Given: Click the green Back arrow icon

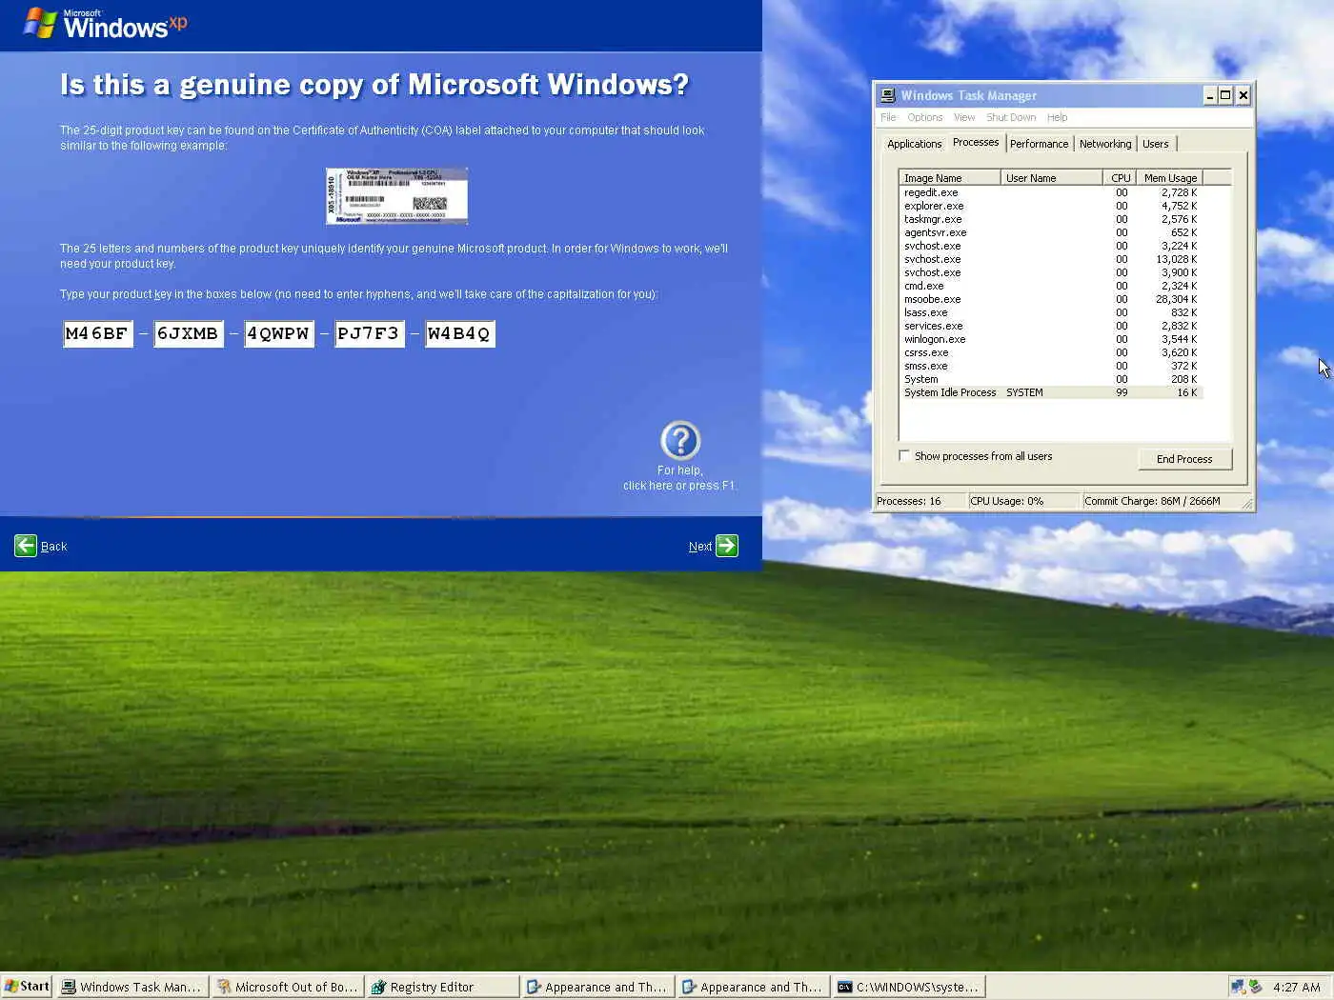Looking at the screenshot, I should [26, 546].
